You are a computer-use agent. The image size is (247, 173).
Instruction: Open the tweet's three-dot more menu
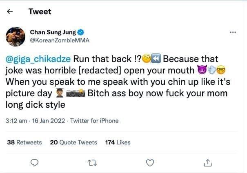coord(233,32)
